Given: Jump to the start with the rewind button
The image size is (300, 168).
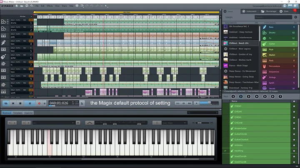Looking at the screenshot, I should click(x=13, y=103).
